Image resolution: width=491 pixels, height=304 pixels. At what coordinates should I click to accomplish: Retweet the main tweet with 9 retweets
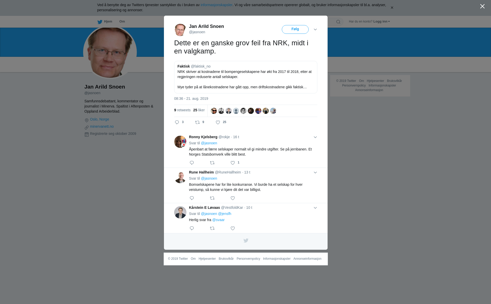197,122
